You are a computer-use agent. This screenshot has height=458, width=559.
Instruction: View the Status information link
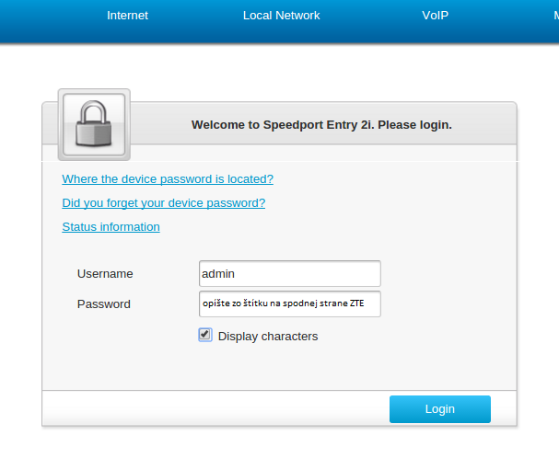pyautogui.click(x=111, y=226)
